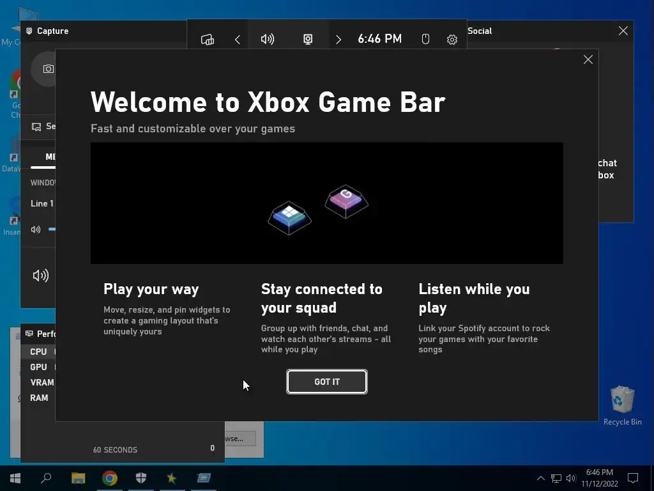Close the Social widget panel

623,31
